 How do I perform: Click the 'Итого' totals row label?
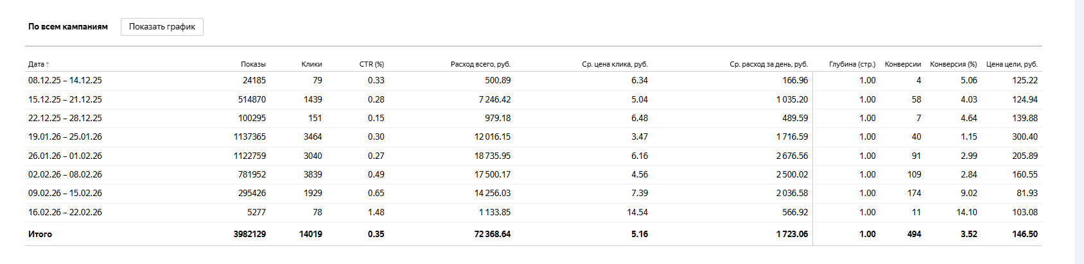40,234
